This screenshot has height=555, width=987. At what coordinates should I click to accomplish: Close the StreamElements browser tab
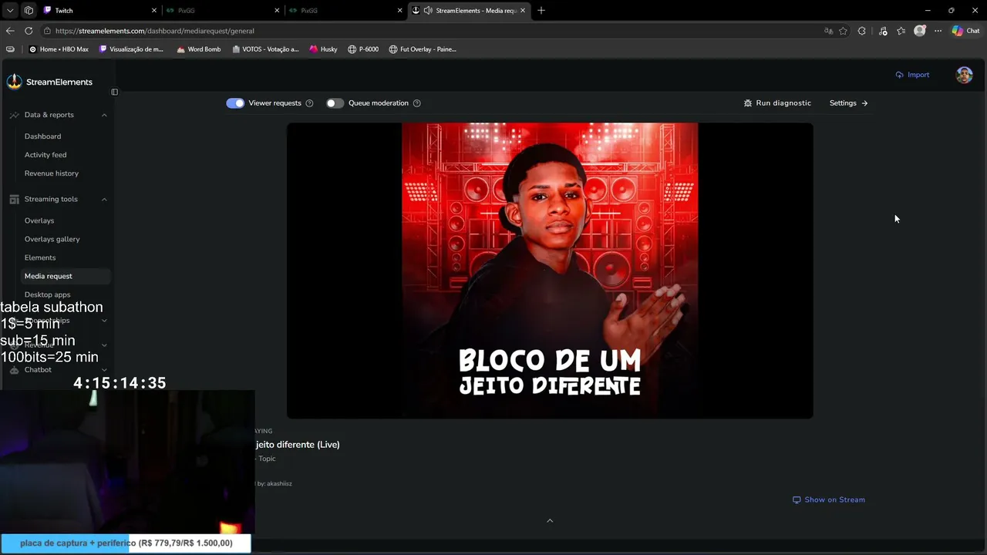pos(524,11)
